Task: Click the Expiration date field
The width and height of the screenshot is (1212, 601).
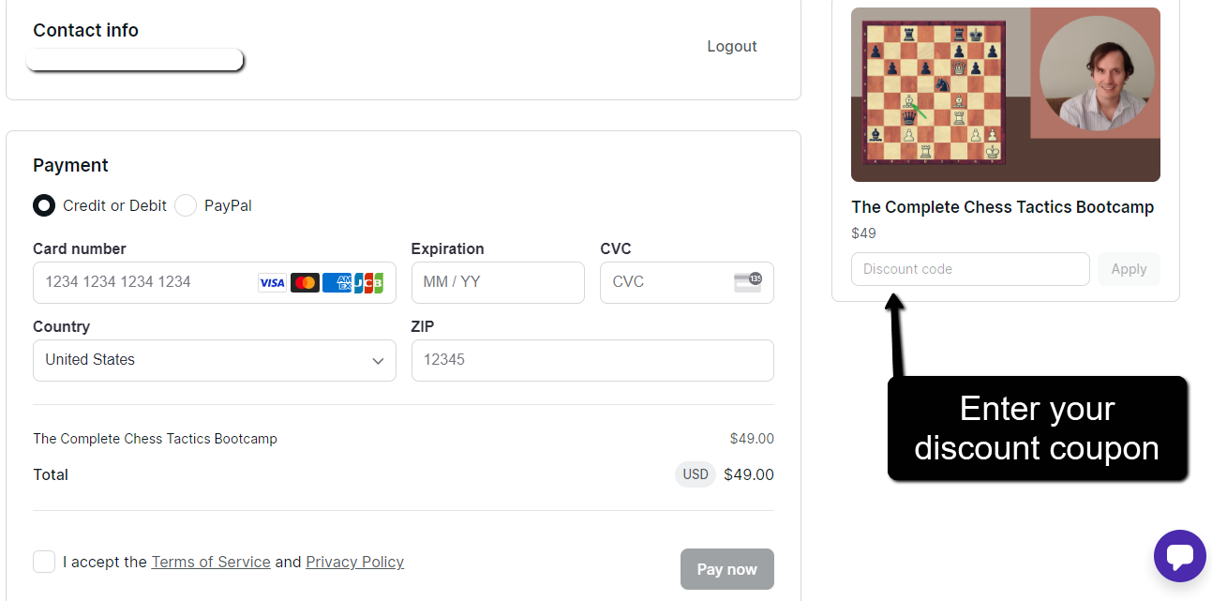Action: pos(497,282)
